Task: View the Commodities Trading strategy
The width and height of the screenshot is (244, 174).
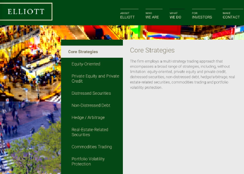Action: 92,147
